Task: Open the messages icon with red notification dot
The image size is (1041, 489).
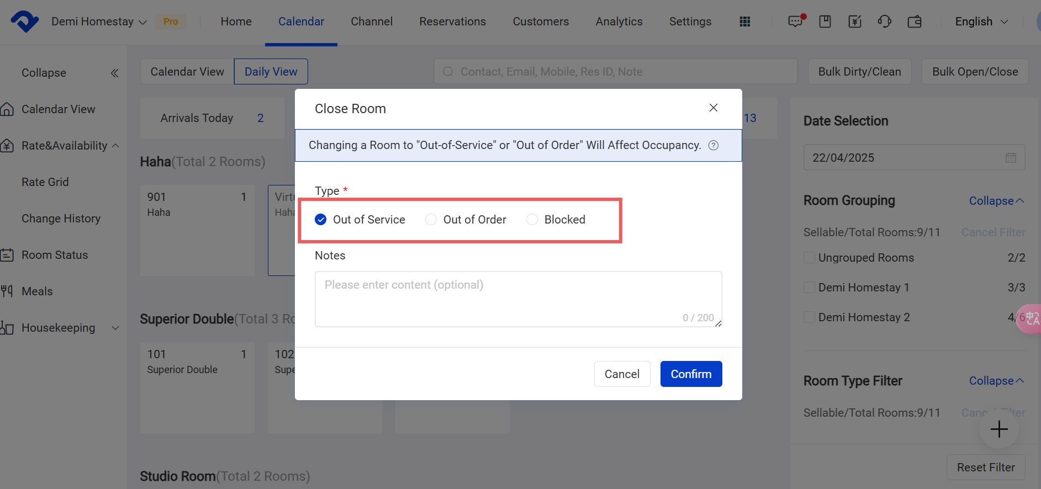Action: click(x=795, y=22)
